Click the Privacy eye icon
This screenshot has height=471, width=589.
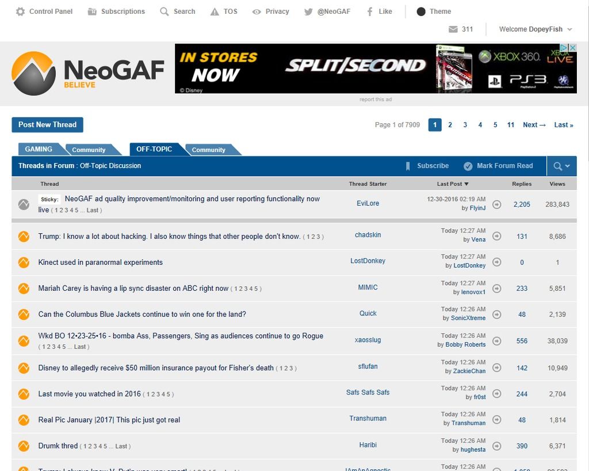tap(257, 12)
